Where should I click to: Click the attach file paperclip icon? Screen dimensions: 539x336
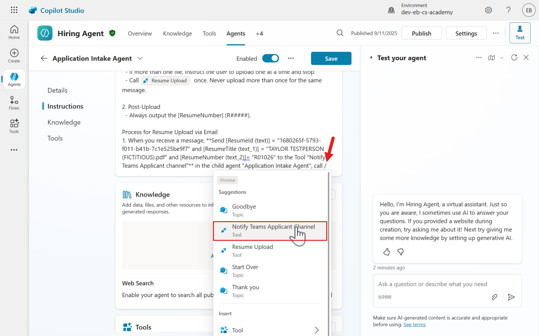494,297
